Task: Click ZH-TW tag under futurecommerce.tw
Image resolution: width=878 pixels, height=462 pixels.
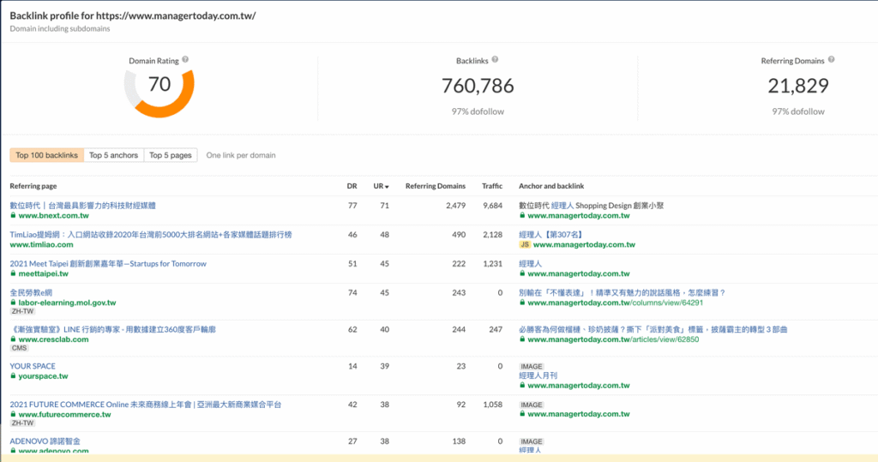Action: [x=22, y=423]
